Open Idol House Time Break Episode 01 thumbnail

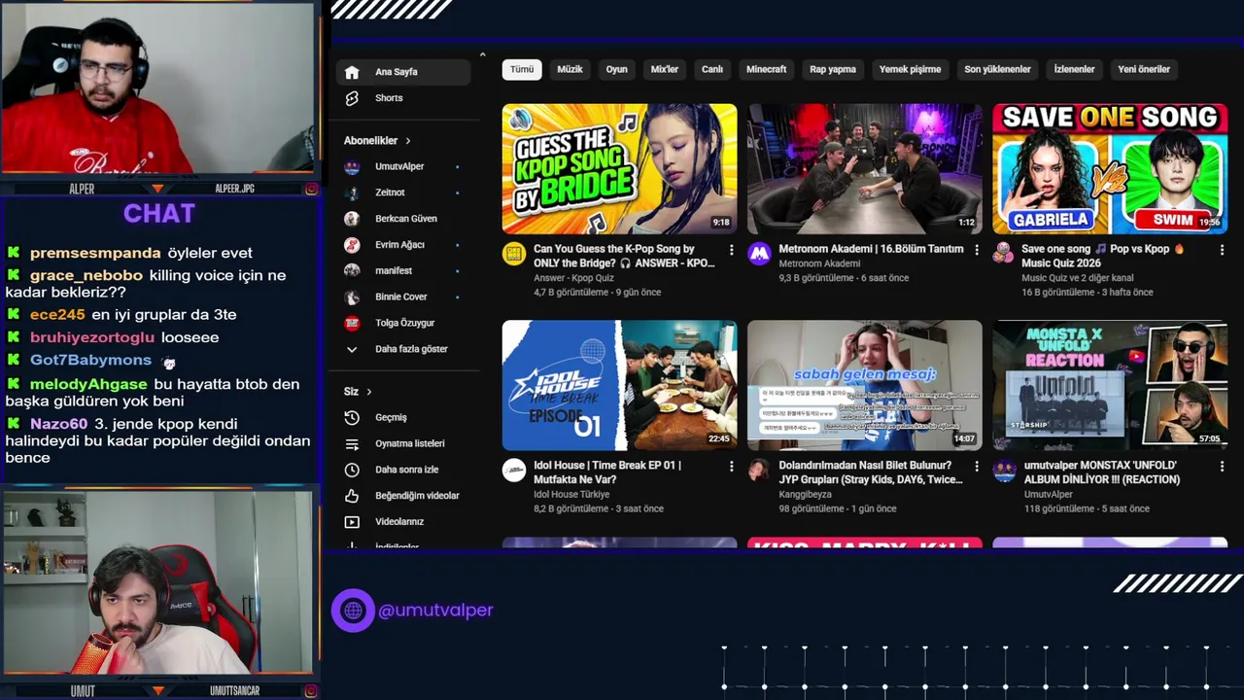pos(619,386)
